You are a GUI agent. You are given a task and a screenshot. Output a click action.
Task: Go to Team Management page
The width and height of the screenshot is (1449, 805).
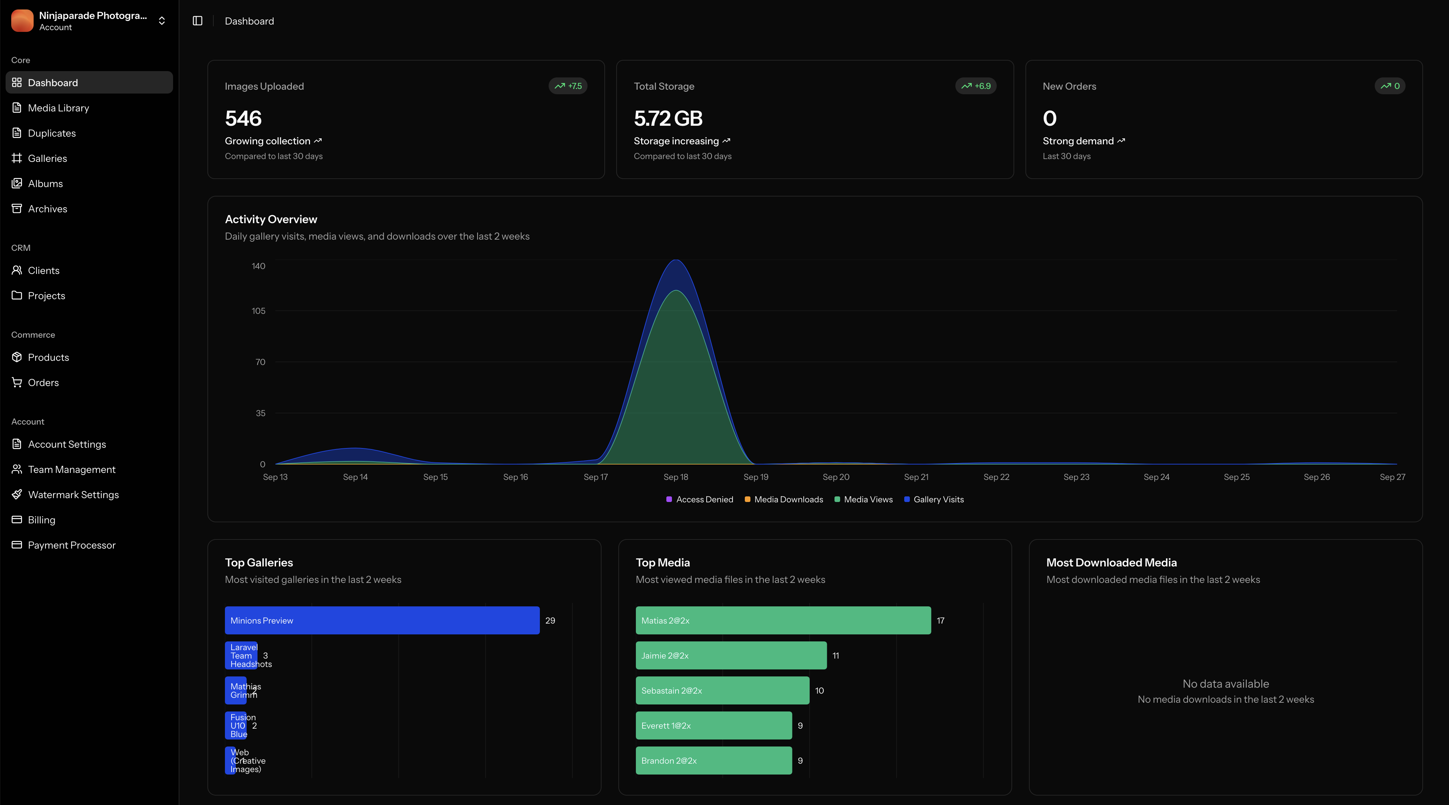71,470
